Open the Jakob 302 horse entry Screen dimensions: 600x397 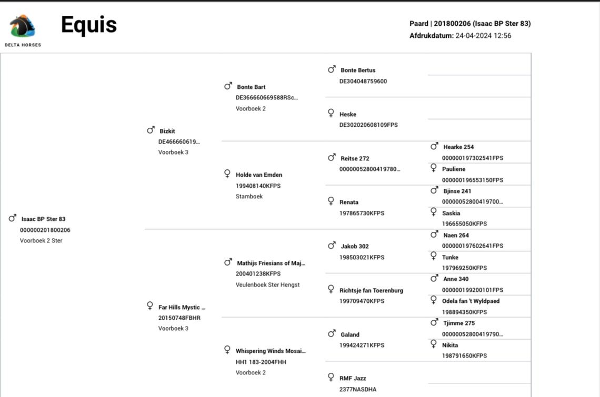[355, 246]
